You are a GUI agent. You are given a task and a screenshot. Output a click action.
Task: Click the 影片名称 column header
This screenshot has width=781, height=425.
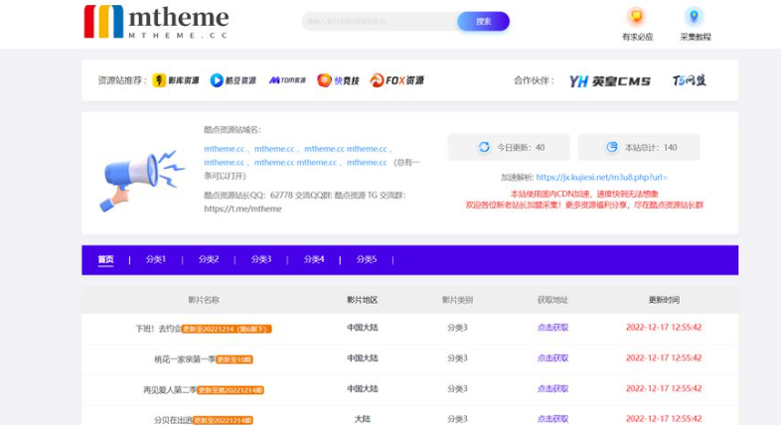tap(204, 300)
